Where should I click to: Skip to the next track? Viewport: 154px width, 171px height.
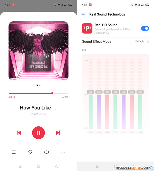[x=58, y=133]
